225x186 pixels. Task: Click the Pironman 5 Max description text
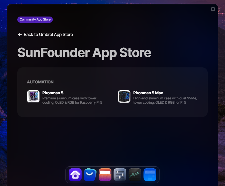(165, 100)
